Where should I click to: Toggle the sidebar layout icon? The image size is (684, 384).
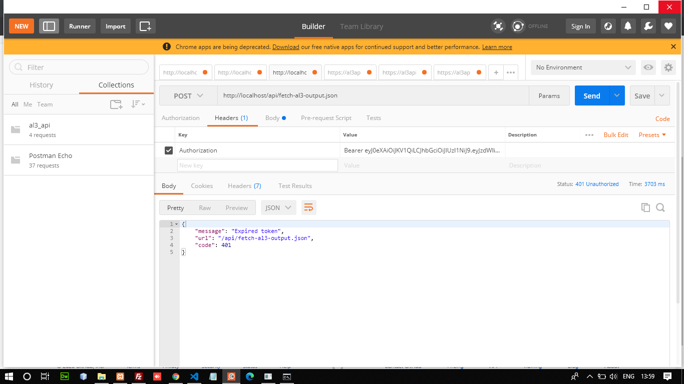[49, 26]
